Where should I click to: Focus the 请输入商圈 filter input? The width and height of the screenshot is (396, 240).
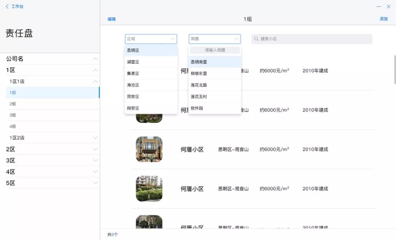(x=214, y=50)
